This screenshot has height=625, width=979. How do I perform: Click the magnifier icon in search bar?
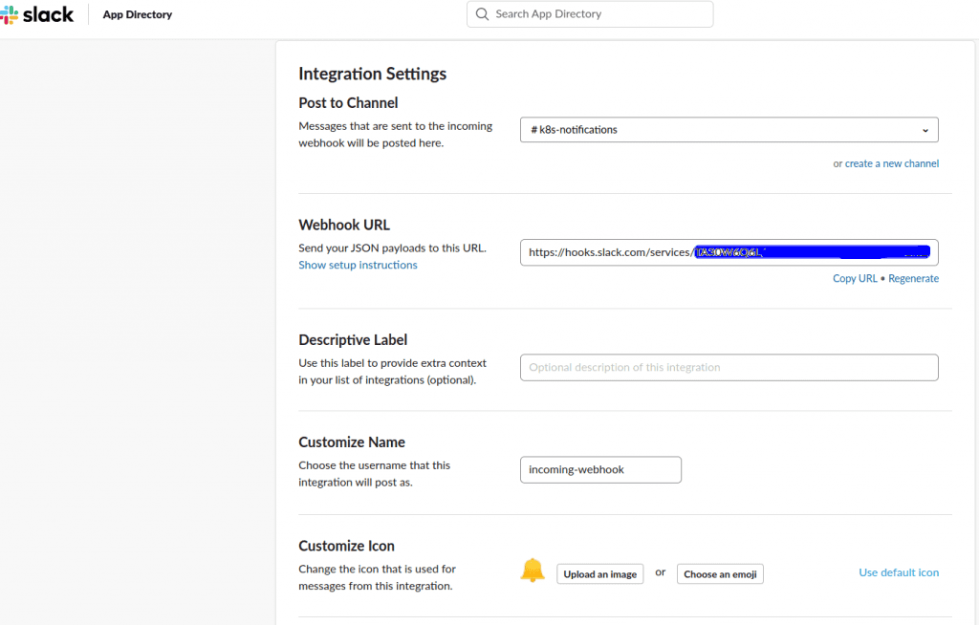pyautogui.click(x=481, y=14)
